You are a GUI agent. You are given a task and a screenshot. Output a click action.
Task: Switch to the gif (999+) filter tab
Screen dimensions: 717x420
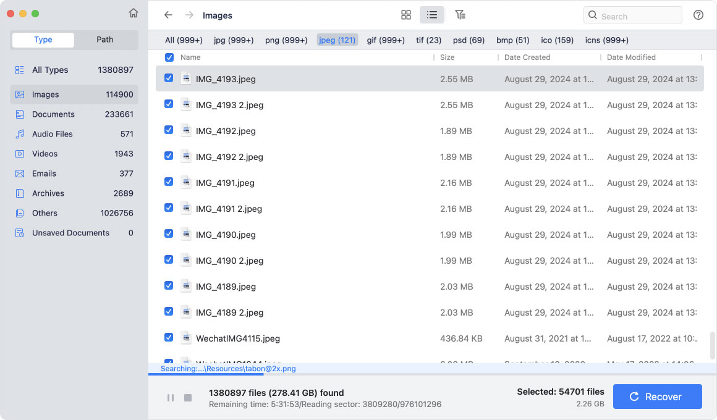(x=385, y=40)
